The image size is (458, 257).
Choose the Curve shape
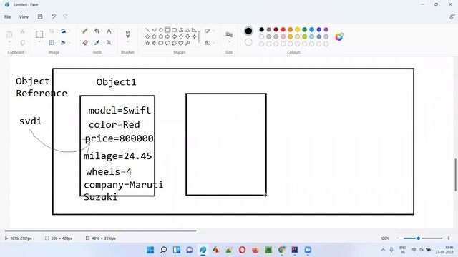154,30
